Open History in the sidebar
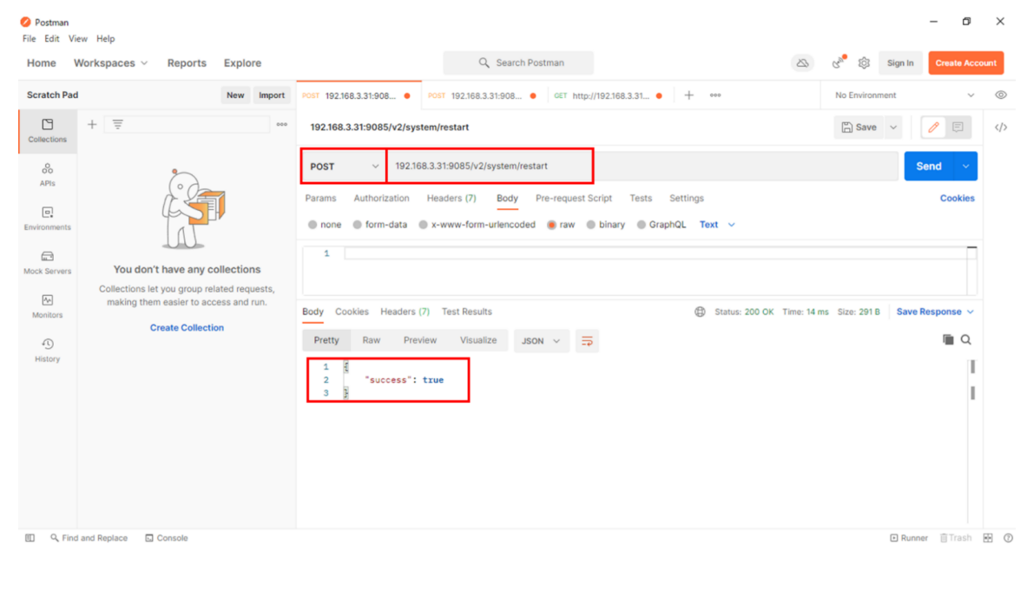The width and height of the screenshot is (1027, 597). coord(47,350)
